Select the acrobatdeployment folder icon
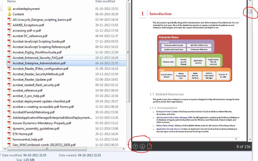 [10, 9]
